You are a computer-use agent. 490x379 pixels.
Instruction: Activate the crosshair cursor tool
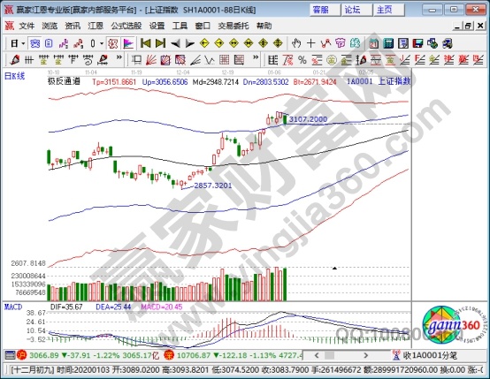tap(310, 43)
